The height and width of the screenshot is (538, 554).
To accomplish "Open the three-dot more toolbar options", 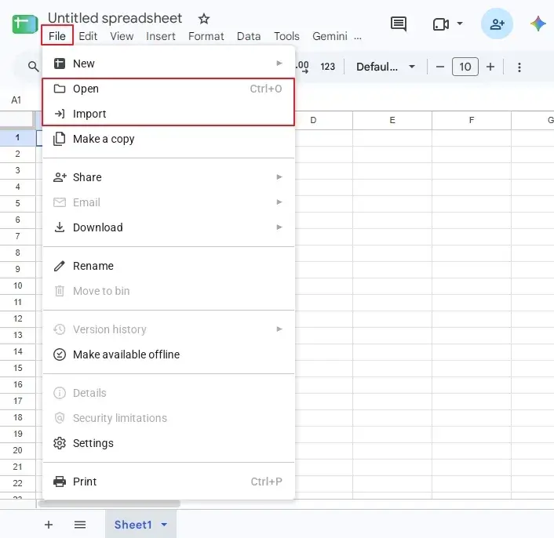I will [x=519, y=67].
